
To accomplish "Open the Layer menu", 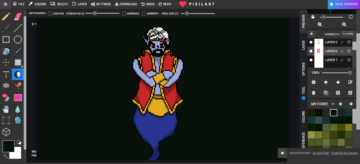I will 80,4.
